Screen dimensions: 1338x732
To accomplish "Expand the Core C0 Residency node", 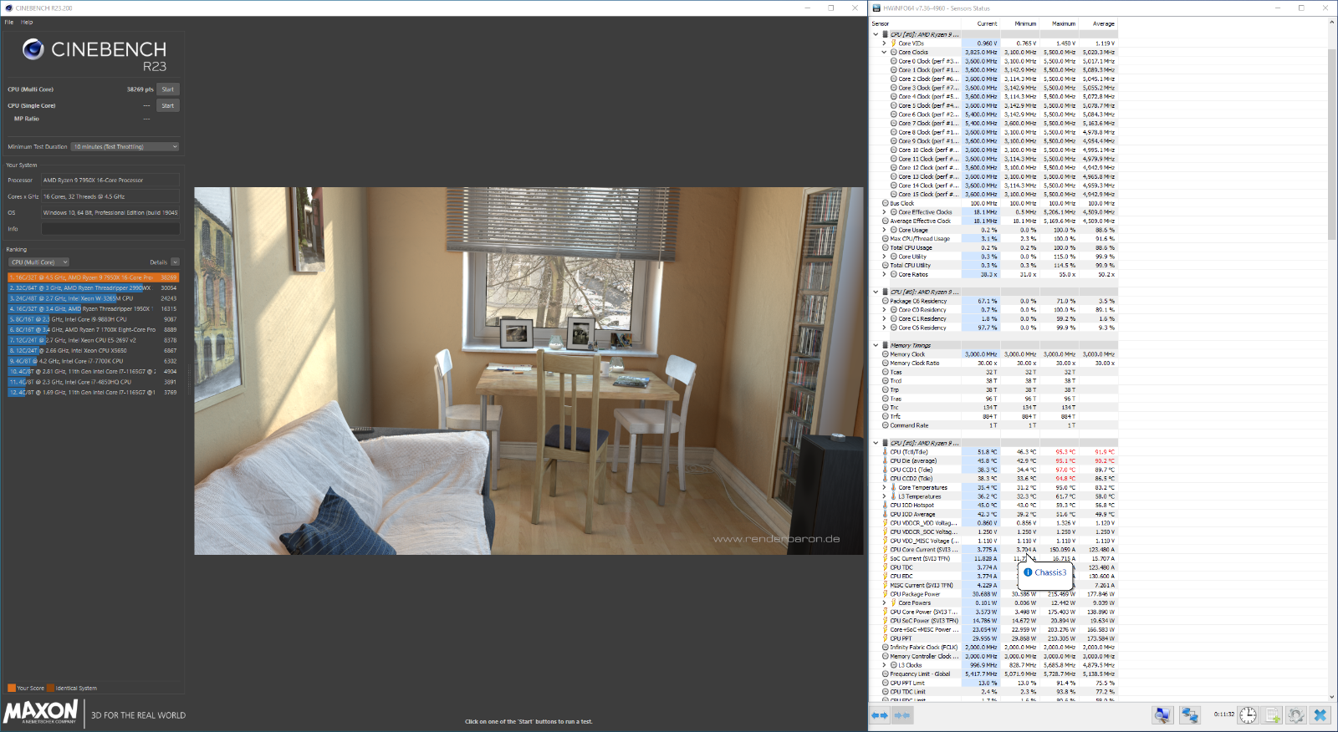I will coord(884,310).
